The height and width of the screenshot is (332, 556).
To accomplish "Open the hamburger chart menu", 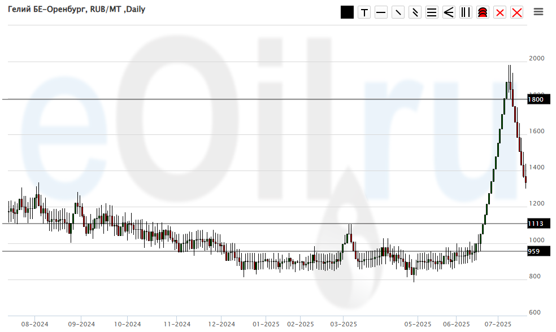I will coord(538,12).
